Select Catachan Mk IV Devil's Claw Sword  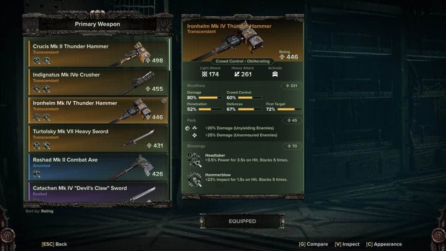coord(98,192)
